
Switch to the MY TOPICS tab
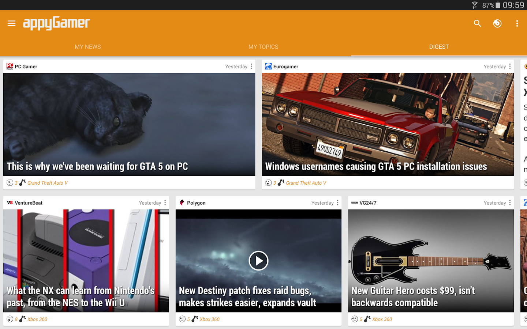(x=263, y=47)
